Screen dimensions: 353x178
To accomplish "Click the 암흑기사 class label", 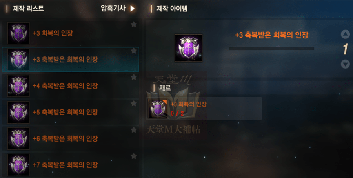I will pos(113,9).
